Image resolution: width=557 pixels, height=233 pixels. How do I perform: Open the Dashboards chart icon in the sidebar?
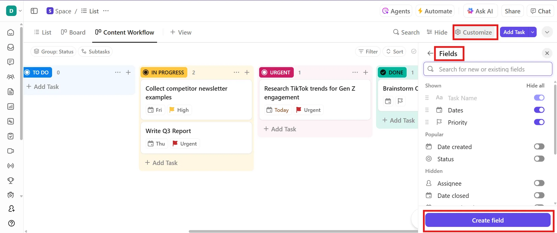click(11, 107)
